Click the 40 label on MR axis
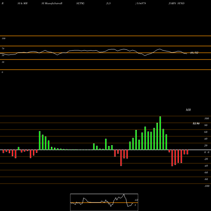This screenshot has height=211, width=211. pos(206,139)
